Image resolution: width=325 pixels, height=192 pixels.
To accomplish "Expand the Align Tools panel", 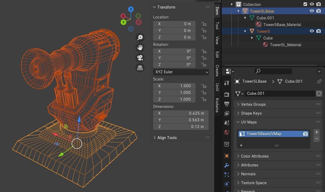I will coord(154,138).
